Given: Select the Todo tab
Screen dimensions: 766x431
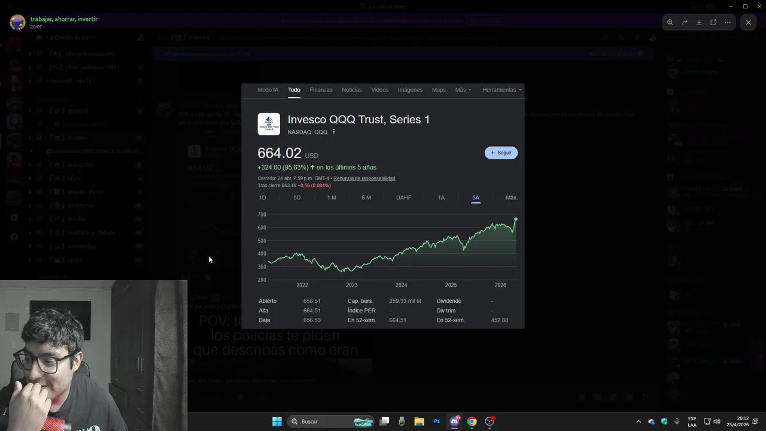Looking at the screenshot, I should [294, 90].
